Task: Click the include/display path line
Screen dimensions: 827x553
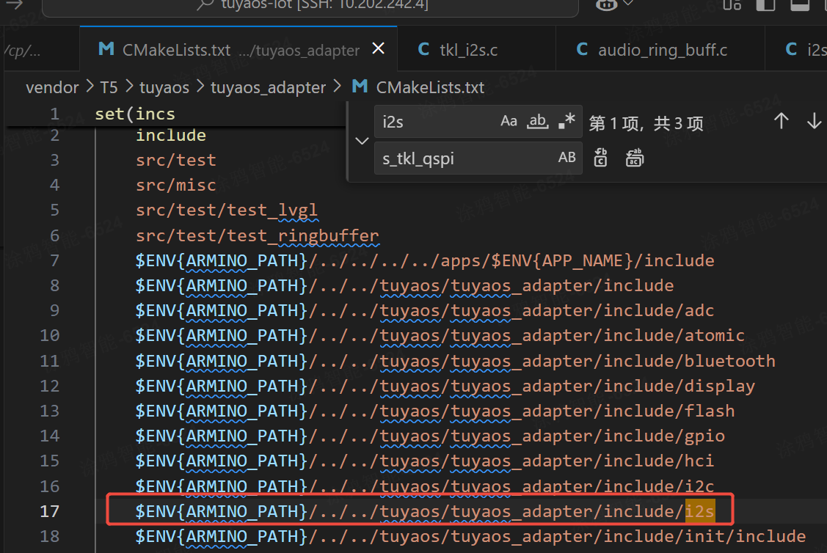Action: (x=445, y=386)
